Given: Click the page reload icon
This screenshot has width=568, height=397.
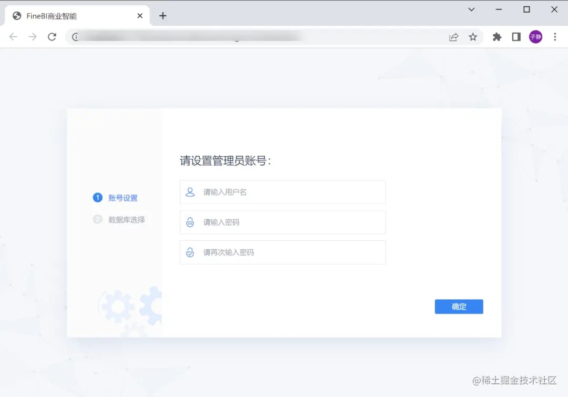Looking at the screenshot, I should (x=52, y=37).
